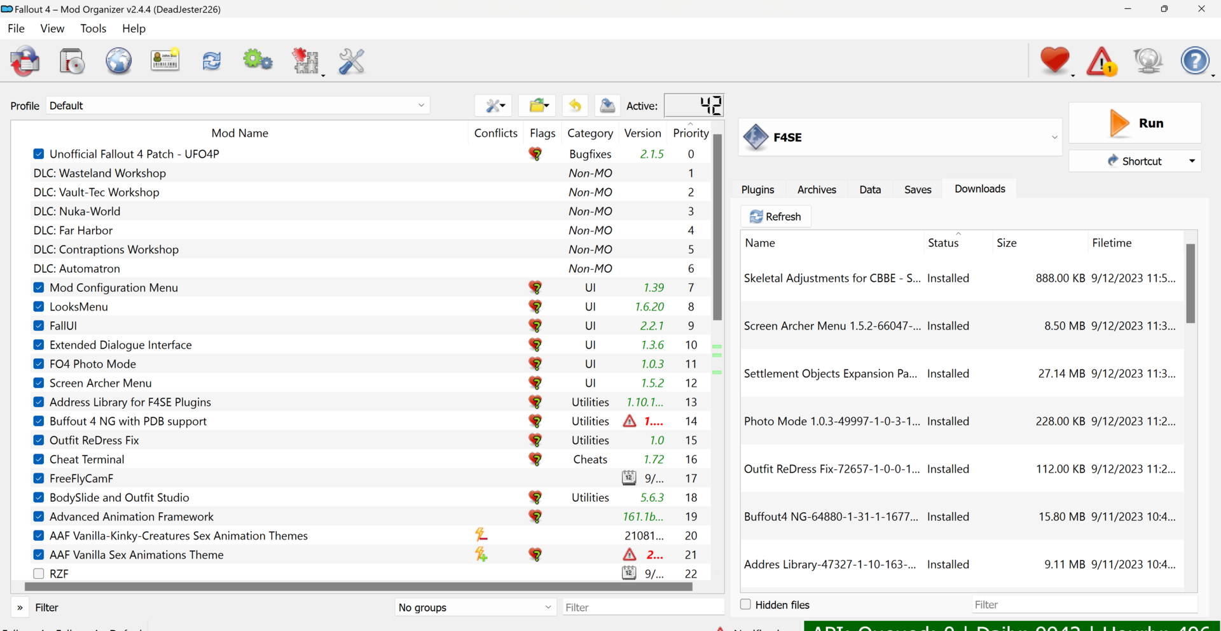Viewport: 1221px width, 631px height.
Task: Click the puzzle-piece tools plugin icon
Action: pyautogui.click(x=305, y=61)
